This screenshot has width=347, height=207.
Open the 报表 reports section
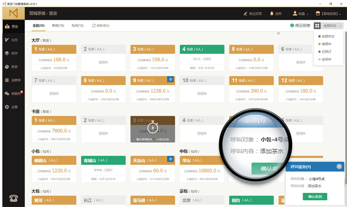[x=13, y=67]
